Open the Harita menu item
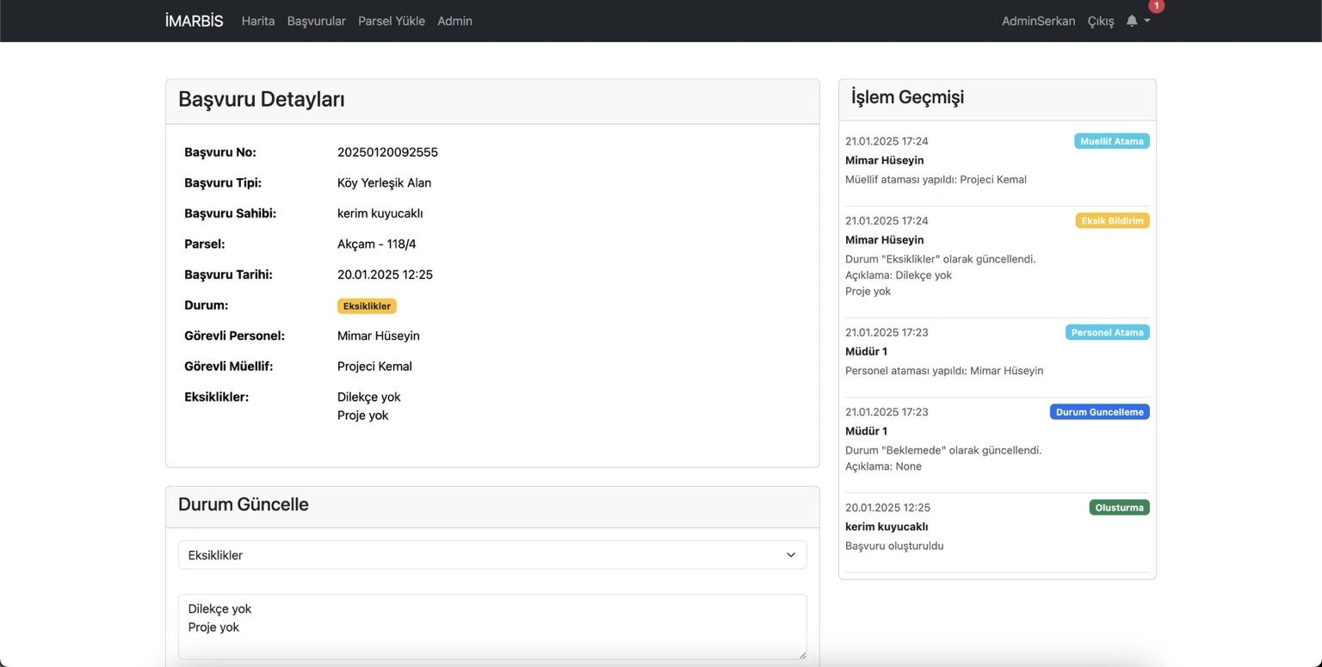Image resolution: width=1322 pixels, height=667 pixels. coord(258,21)
